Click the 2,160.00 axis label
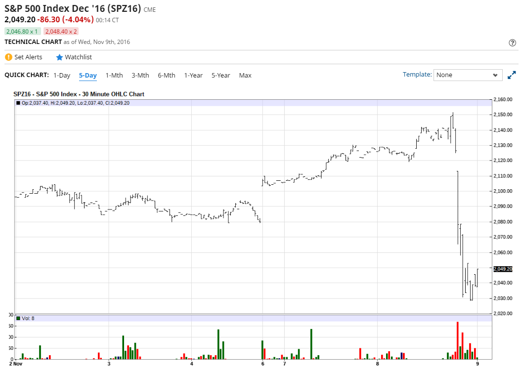Screen dimensions: 520x373 (x=503, y=99)
